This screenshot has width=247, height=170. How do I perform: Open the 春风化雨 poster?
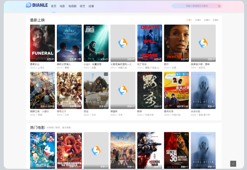tap(176, 90)
